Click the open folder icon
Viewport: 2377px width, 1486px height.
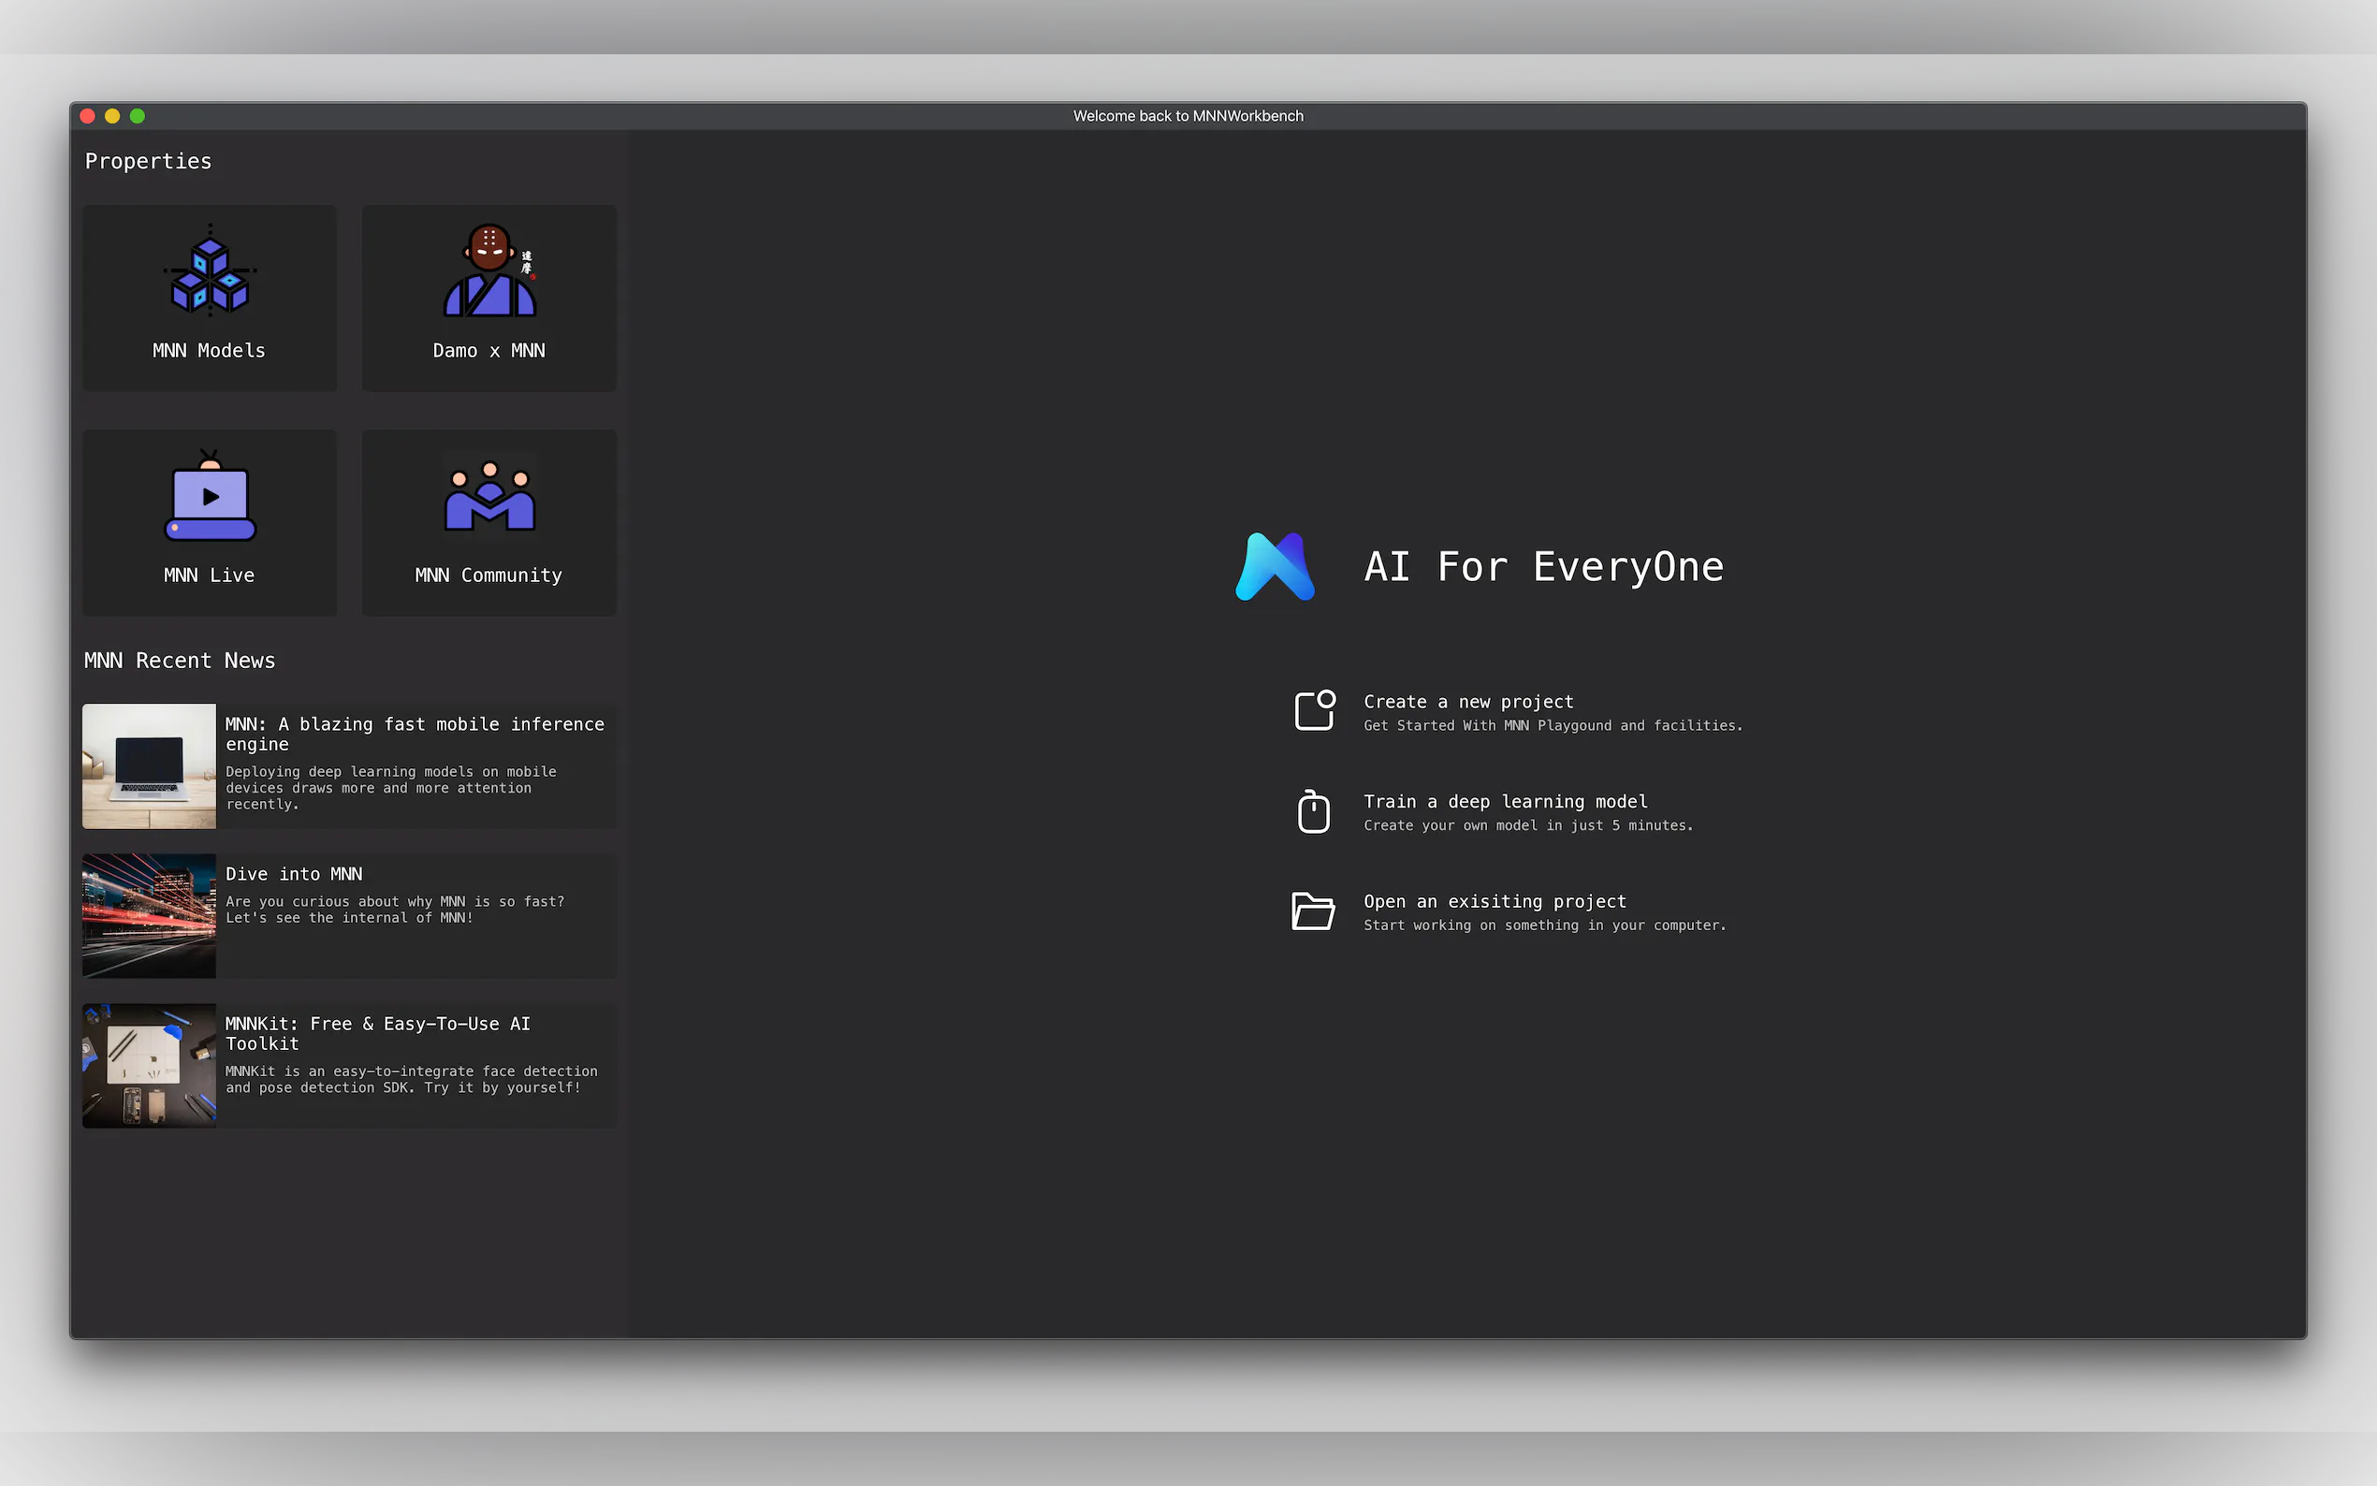coord(1313,911)
